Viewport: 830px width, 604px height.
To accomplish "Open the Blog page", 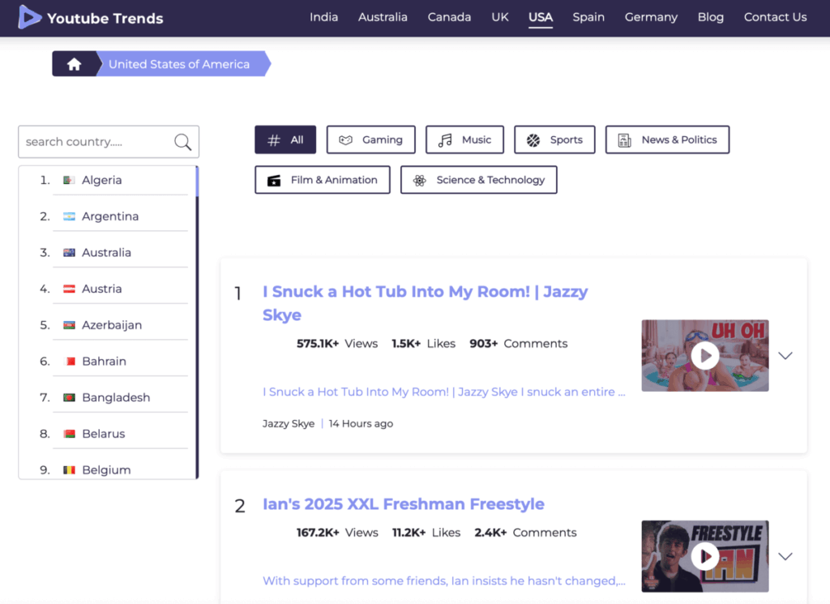I will pyautogui.click(x=710, y=18).
